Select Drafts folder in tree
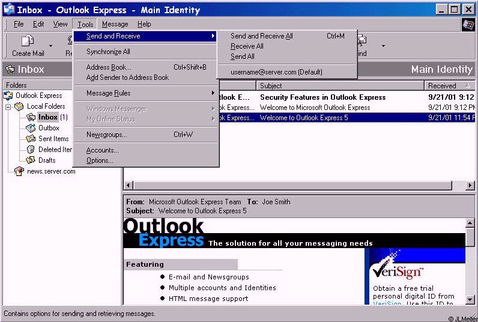 coord(47,160)
